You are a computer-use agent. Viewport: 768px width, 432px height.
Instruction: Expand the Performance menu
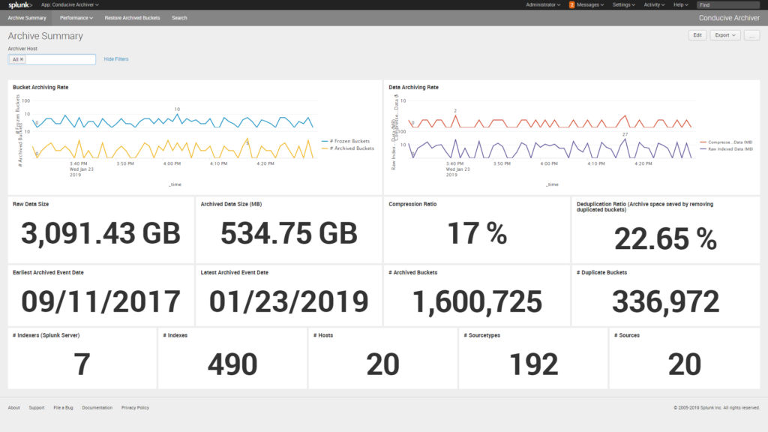pos(76,18)
